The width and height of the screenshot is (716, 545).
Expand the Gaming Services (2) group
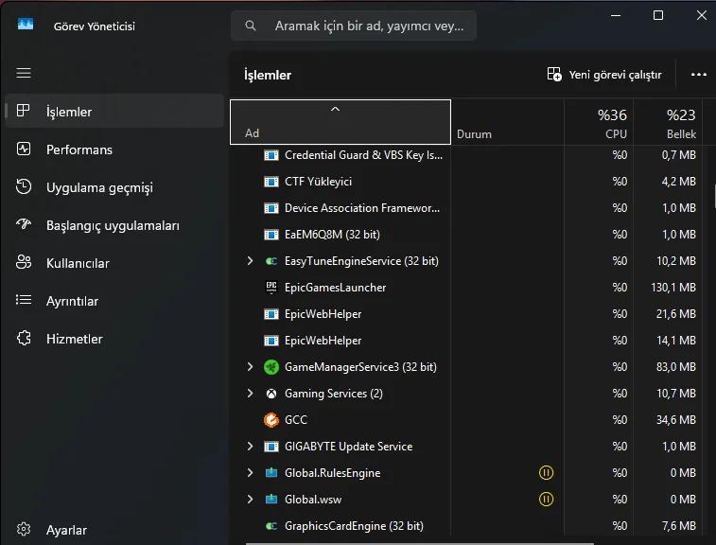[250, 394]
